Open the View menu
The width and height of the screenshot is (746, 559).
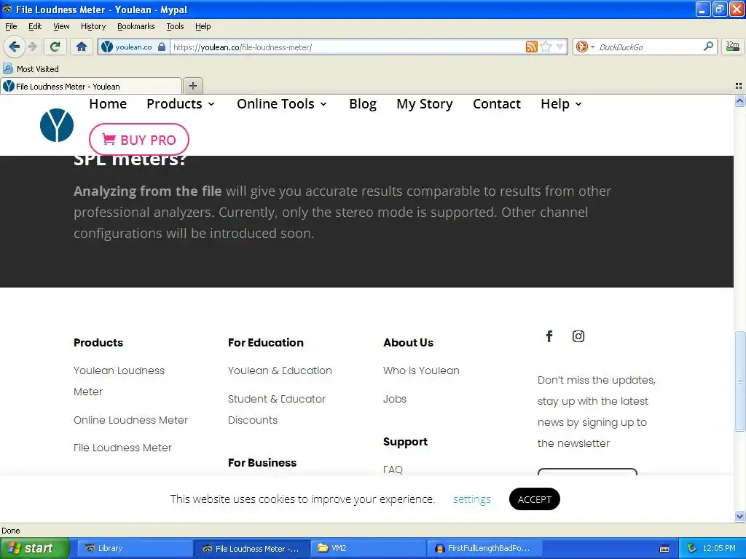coord(61,26)
